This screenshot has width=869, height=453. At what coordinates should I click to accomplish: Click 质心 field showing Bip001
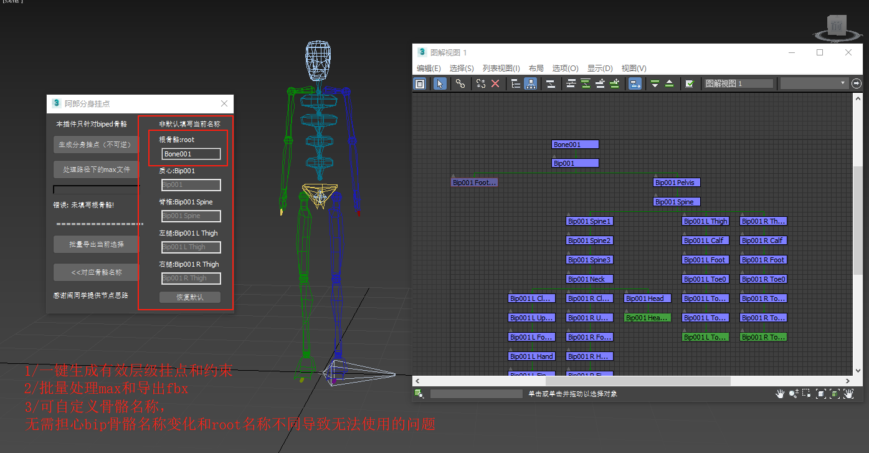point(191,185)
